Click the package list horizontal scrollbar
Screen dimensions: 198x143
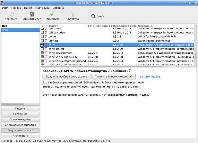point(101,66)
